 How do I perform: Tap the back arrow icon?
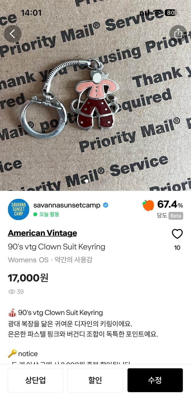13,34
